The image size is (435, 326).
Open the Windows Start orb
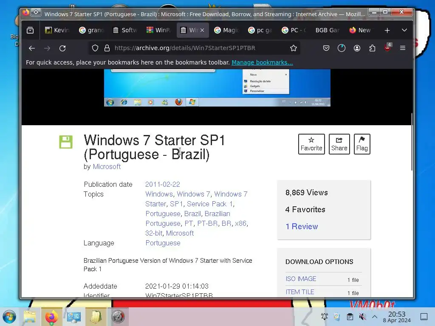(x=9, y=317)
